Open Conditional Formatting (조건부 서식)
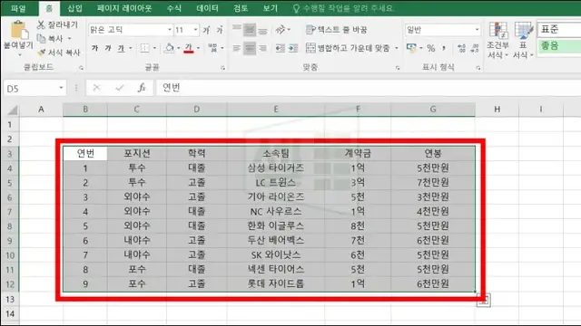Viewport: 581px width, 326px height. coord(497,40)
